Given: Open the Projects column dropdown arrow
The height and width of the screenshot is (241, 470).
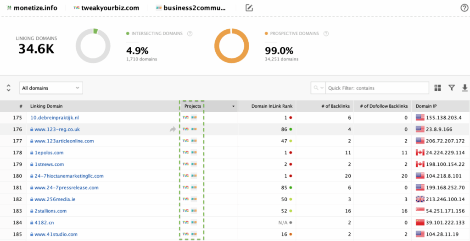Looking at the screenshot, I should 233,106.
